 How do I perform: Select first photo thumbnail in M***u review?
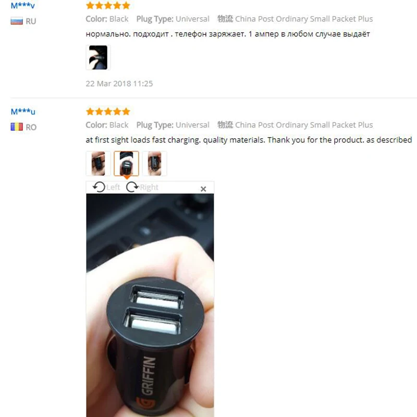click(98, 164)
